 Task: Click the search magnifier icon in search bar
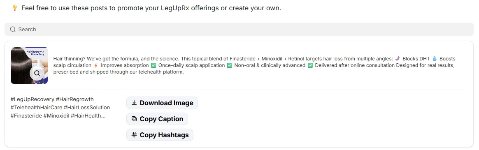(x=13, y=29)
